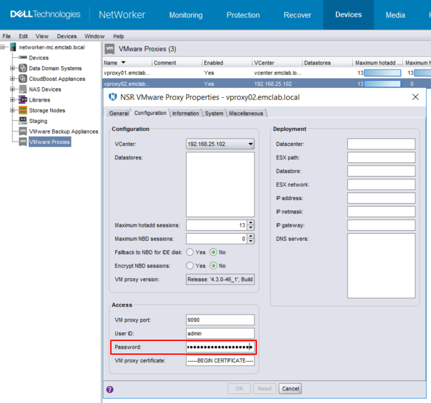The width and height of the screenshot is (431, 403).
Task: Click the Staging icon in the tree
Action: tap(23, 121)
